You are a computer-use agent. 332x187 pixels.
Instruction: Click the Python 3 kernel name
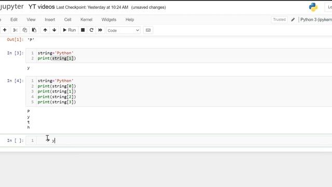click(316, 20)
